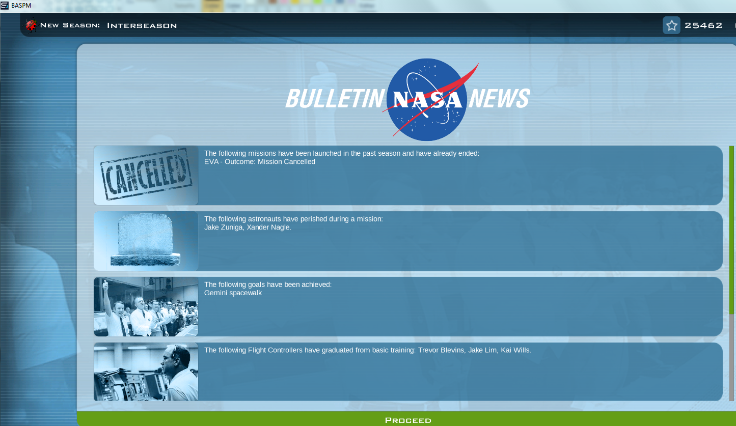Click the flight controller console photo
This screenshot has width=736, height=426.
point(146,372)
